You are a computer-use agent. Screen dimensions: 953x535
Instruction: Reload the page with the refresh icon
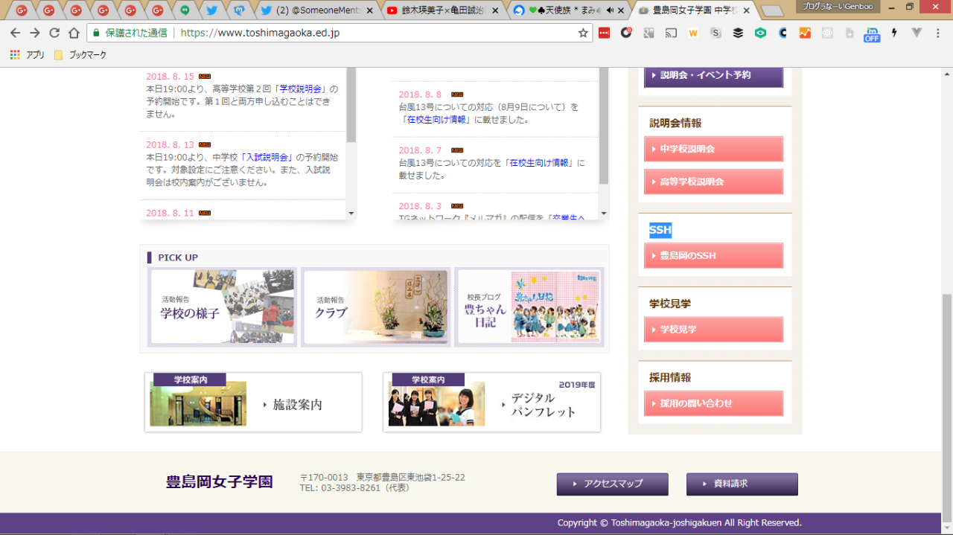[x=54, y=33]
